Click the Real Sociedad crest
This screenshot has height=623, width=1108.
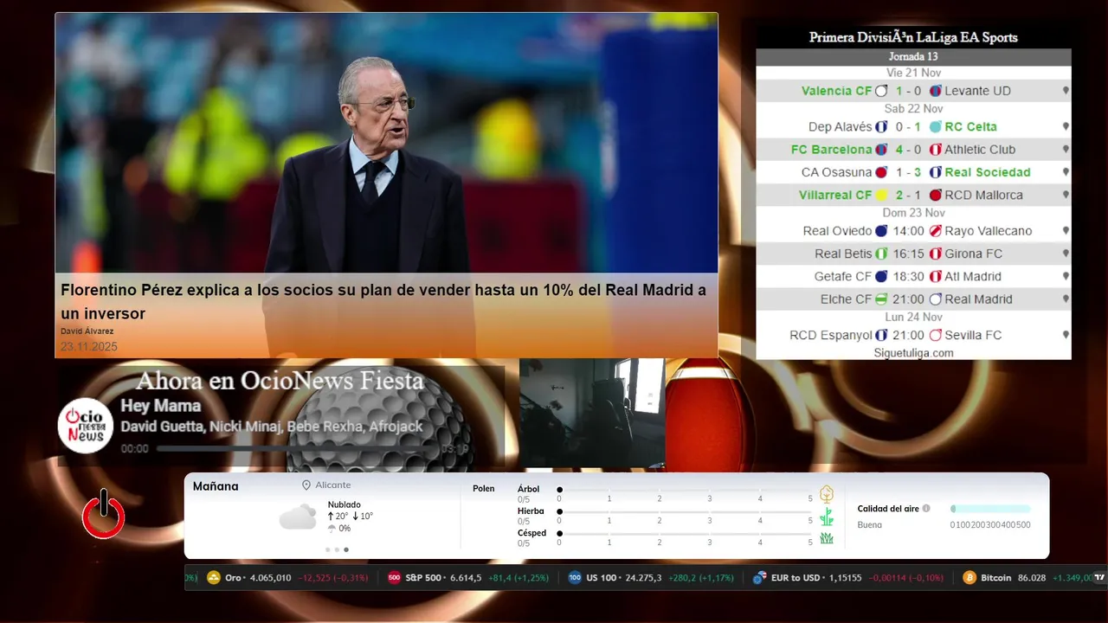[936, 172]
